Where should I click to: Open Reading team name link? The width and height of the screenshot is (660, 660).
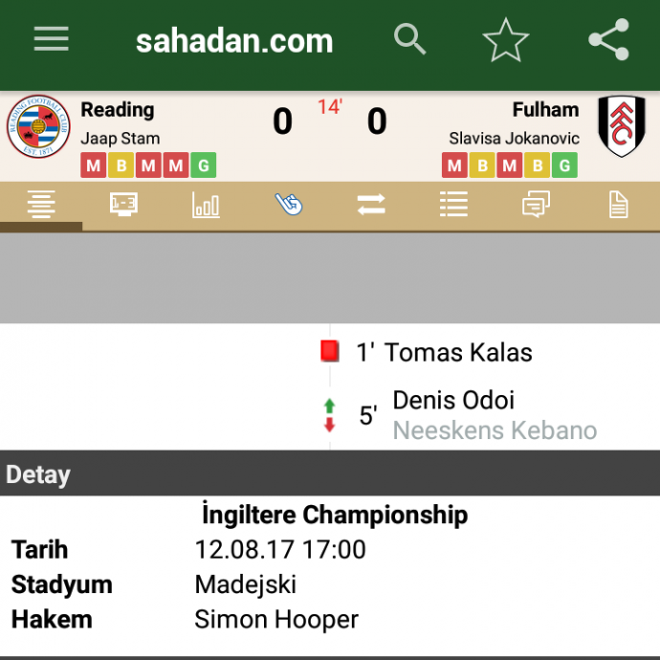pyautogui.click(x=118, y=110)
